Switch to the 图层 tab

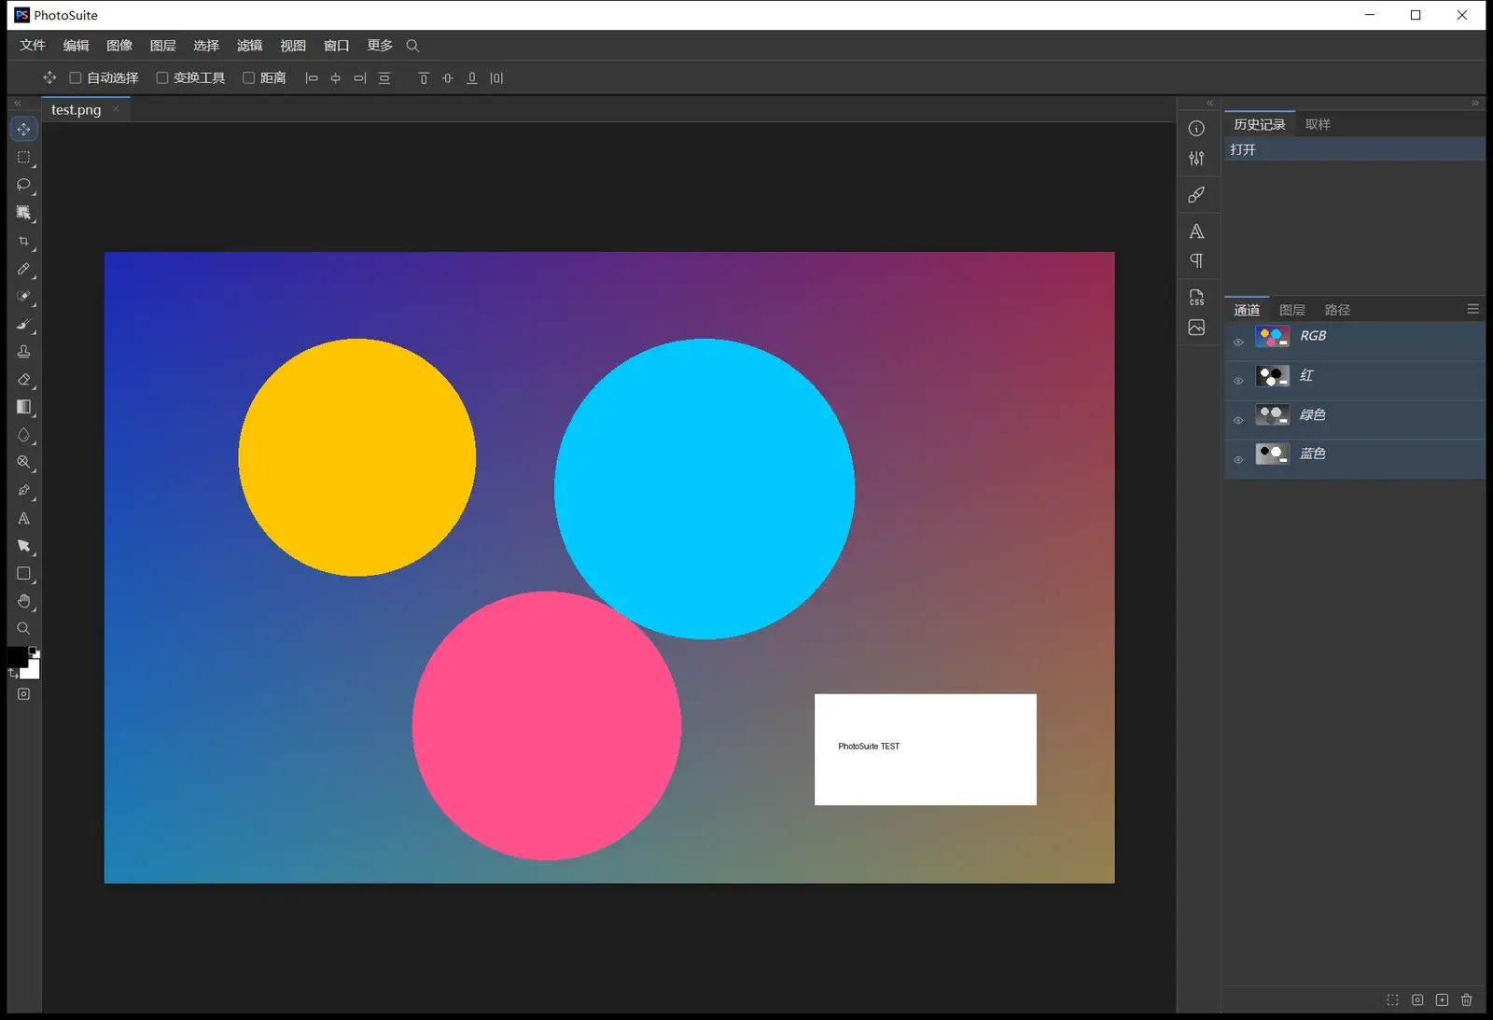[1292, 310]
